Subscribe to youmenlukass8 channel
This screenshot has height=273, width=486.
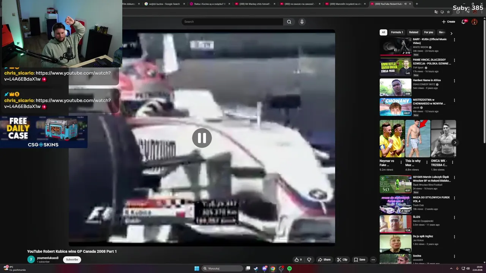click(72, 260)
